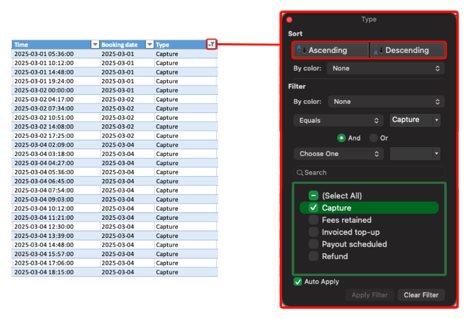Select Capture cell in 2025-03-04 18:15:00 row

pyautogui.click(x=186, y=272)
